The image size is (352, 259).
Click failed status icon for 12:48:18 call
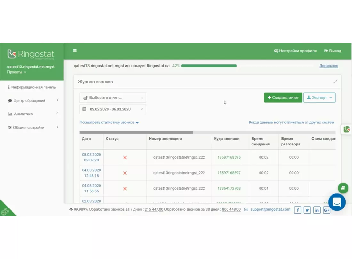click(125, 173)
